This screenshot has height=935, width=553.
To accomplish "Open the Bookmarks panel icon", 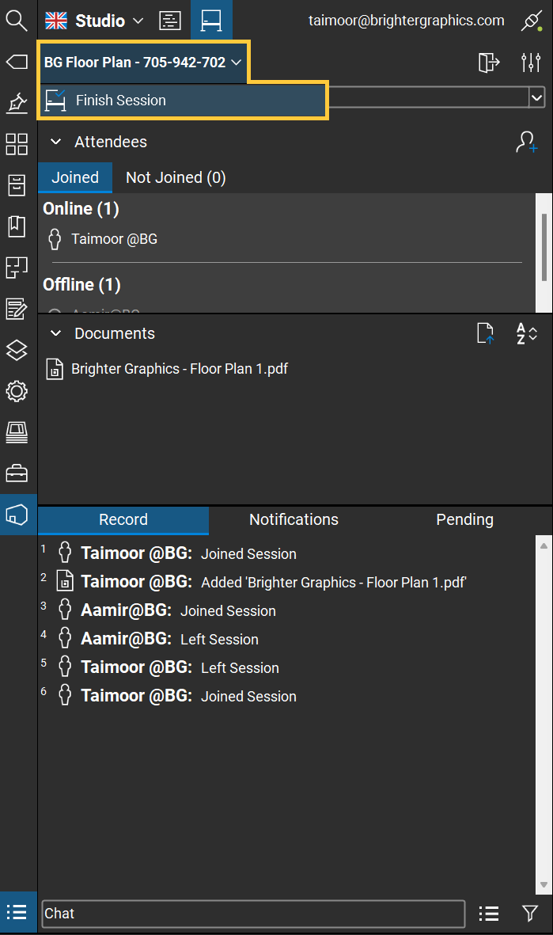I will point(17,226).
